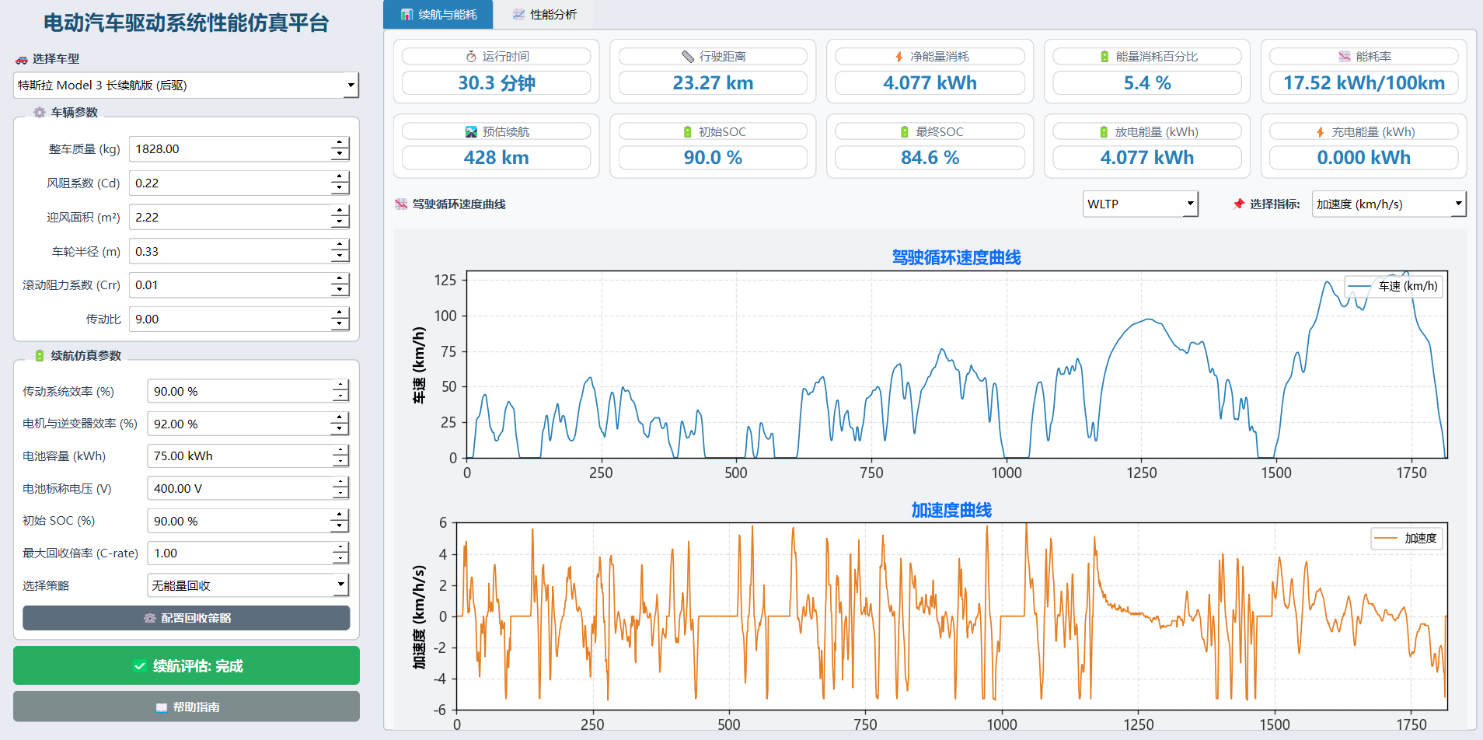Decrease 风阻系数 (Cd) with the down arrow
The width and height of the screenshot is (1483, 740).
(x=340, y=189)
